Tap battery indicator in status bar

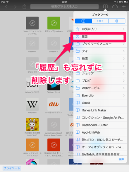coord(126,2)
